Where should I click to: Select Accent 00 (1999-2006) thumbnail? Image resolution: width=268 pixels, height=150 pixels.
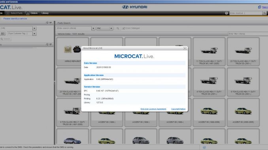[x=209, y=112]
